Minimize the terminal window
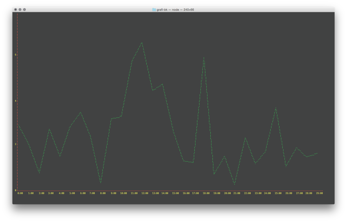The width and height of the screenshot is (347, 222). coord(20,9)
